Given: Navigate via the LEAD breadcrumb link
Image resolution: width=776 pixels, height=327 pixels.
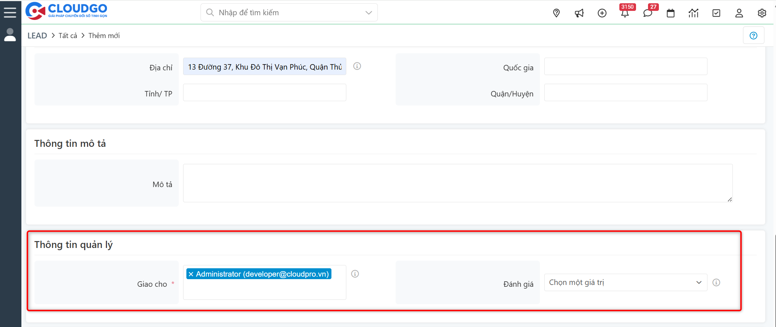Looking at the screenshot, I should tap(37, 35).
